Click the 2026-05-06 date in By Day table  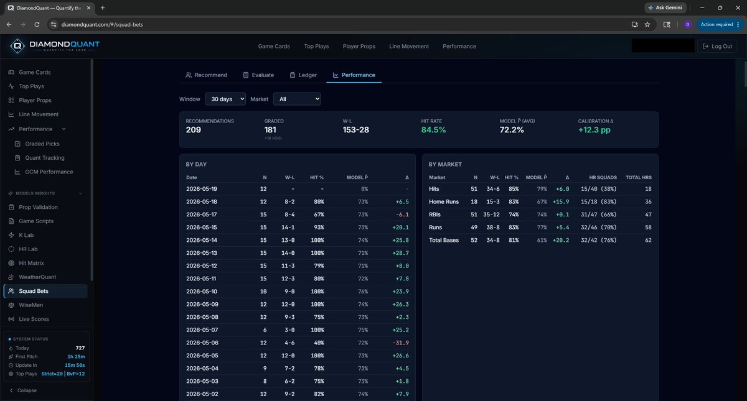(x=202, y=343)
